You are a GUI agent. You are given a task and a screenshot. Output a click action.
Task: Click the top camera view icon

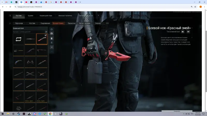pyautogui.click(x=51, y=29)
